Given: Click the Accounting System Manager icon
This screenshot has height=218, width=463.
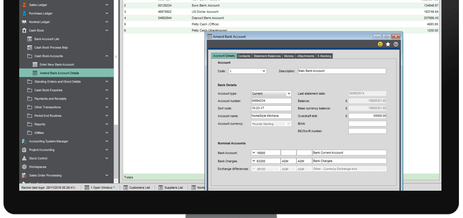Looking at the screenshot, I should tap(24, 141).
